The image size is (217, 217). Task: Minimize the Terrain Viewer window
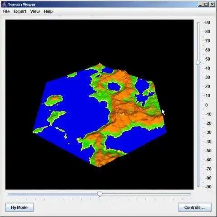200,5
